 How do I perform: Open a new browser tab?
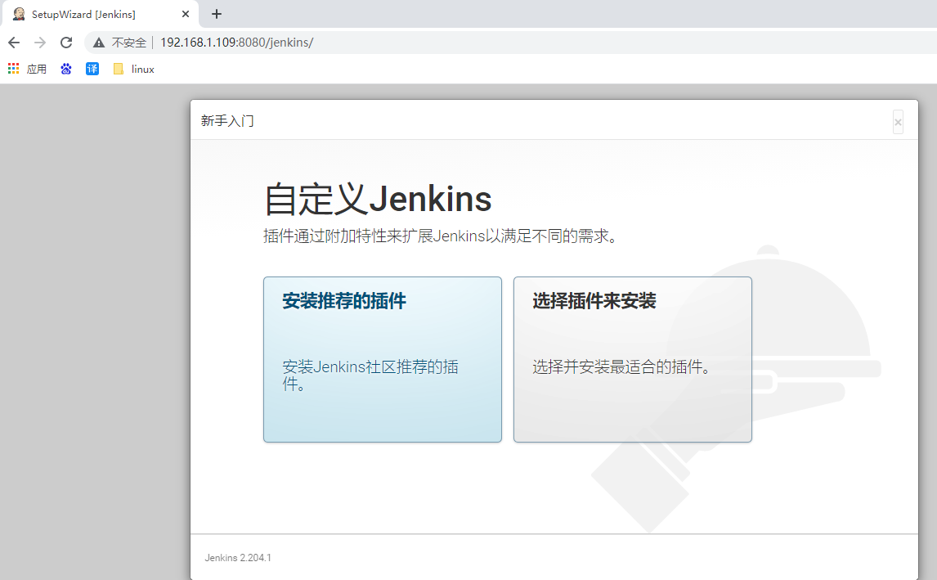(217, 14)
